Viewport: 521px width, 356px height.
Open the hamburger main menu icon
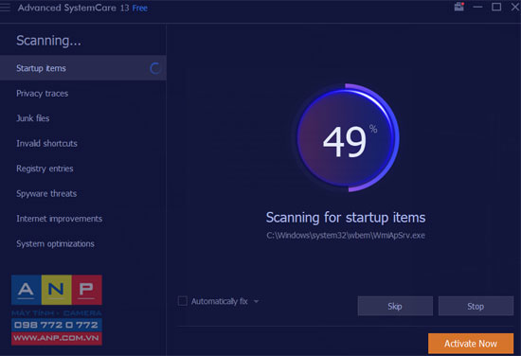coord(5,8)
